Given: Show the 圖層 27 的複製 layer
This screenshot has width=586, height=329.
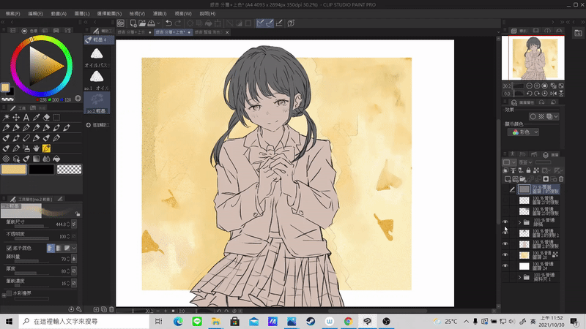Looking at the screenshot, I should pyautogui.click(x=505, y=200).
